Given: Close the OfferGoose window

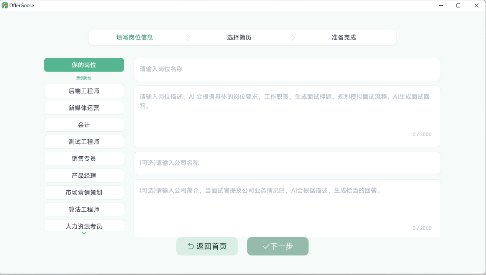Looking at the screenshot, I should [476, 5].
